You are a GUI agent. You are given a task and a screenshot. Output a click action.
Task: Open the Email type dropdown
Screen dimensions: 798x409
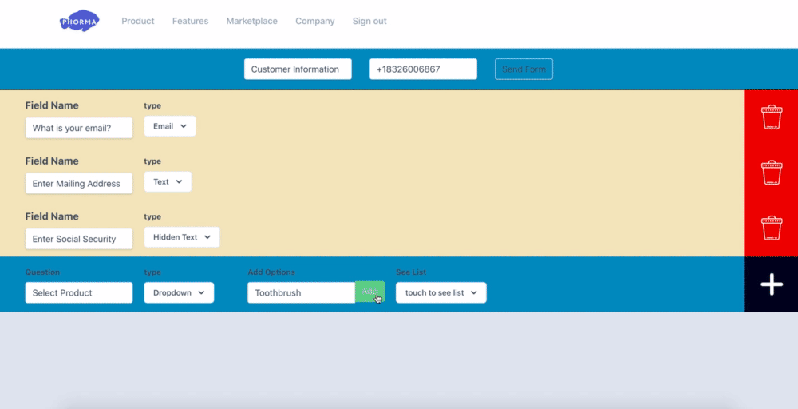point(170,126)
